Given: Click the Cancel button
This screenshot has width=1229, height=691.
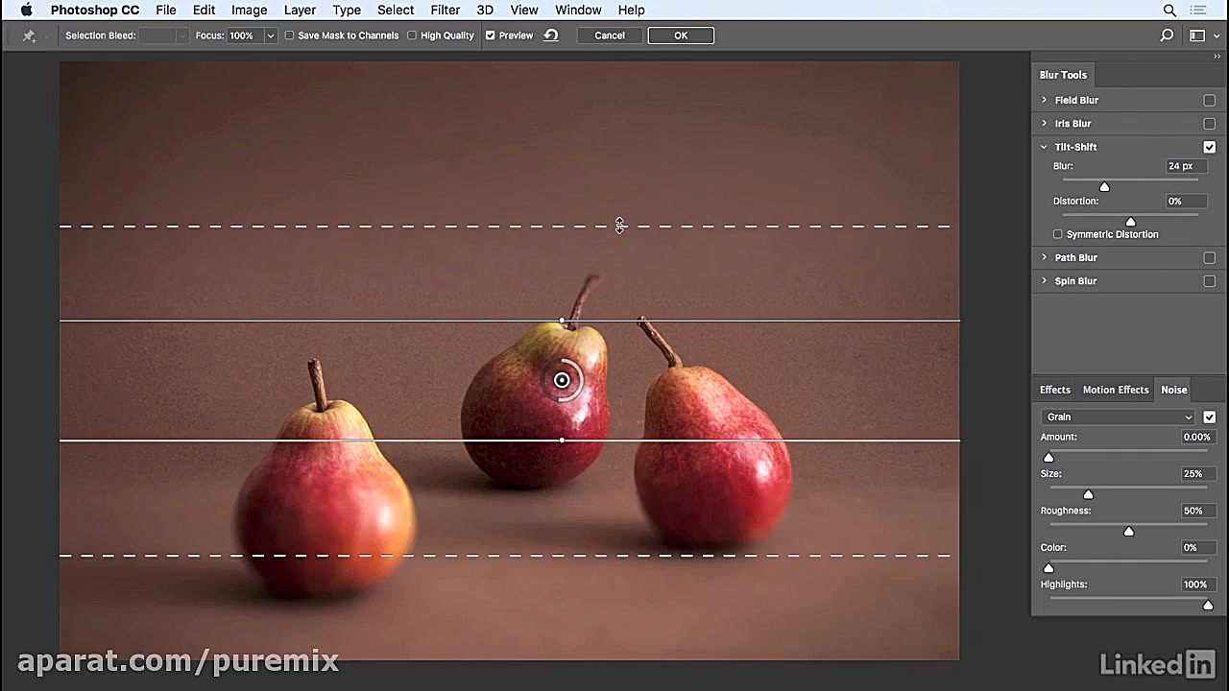Looking at the screenshot, I should pos(609,36).
